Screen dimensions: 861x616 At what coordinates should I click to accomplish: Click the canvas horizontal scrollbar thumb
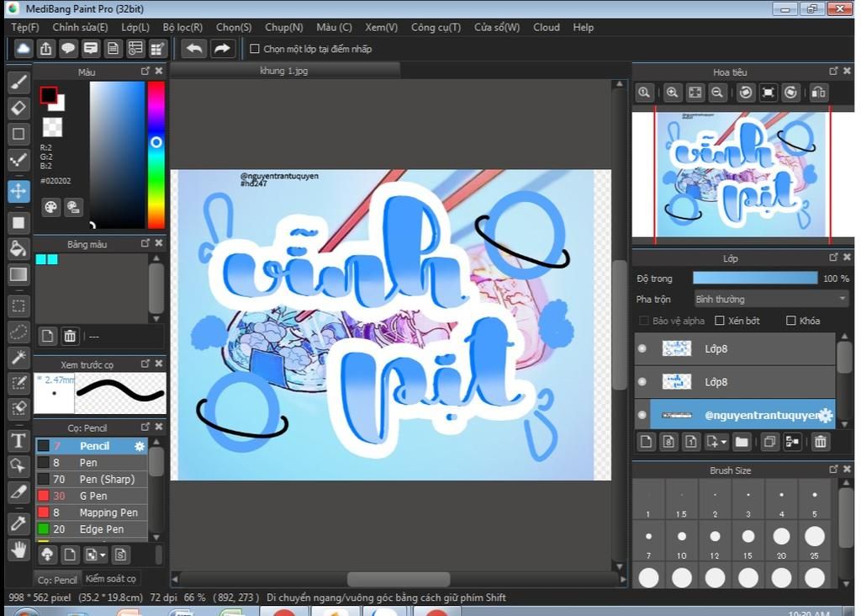pyautogui.click(x=399, y=579)
